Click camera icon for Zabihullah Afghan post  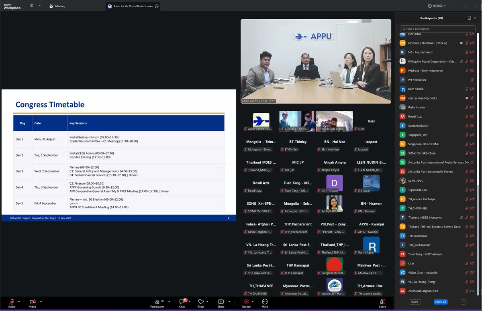472,291
